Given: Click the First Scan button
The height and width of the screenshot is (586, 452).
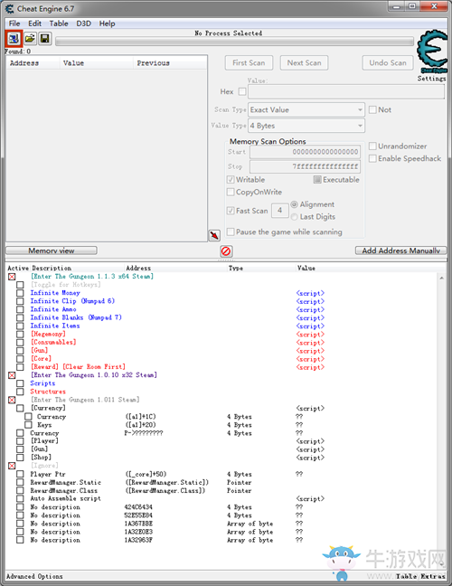Looking at the screenshot, I should tap(249, 62).
